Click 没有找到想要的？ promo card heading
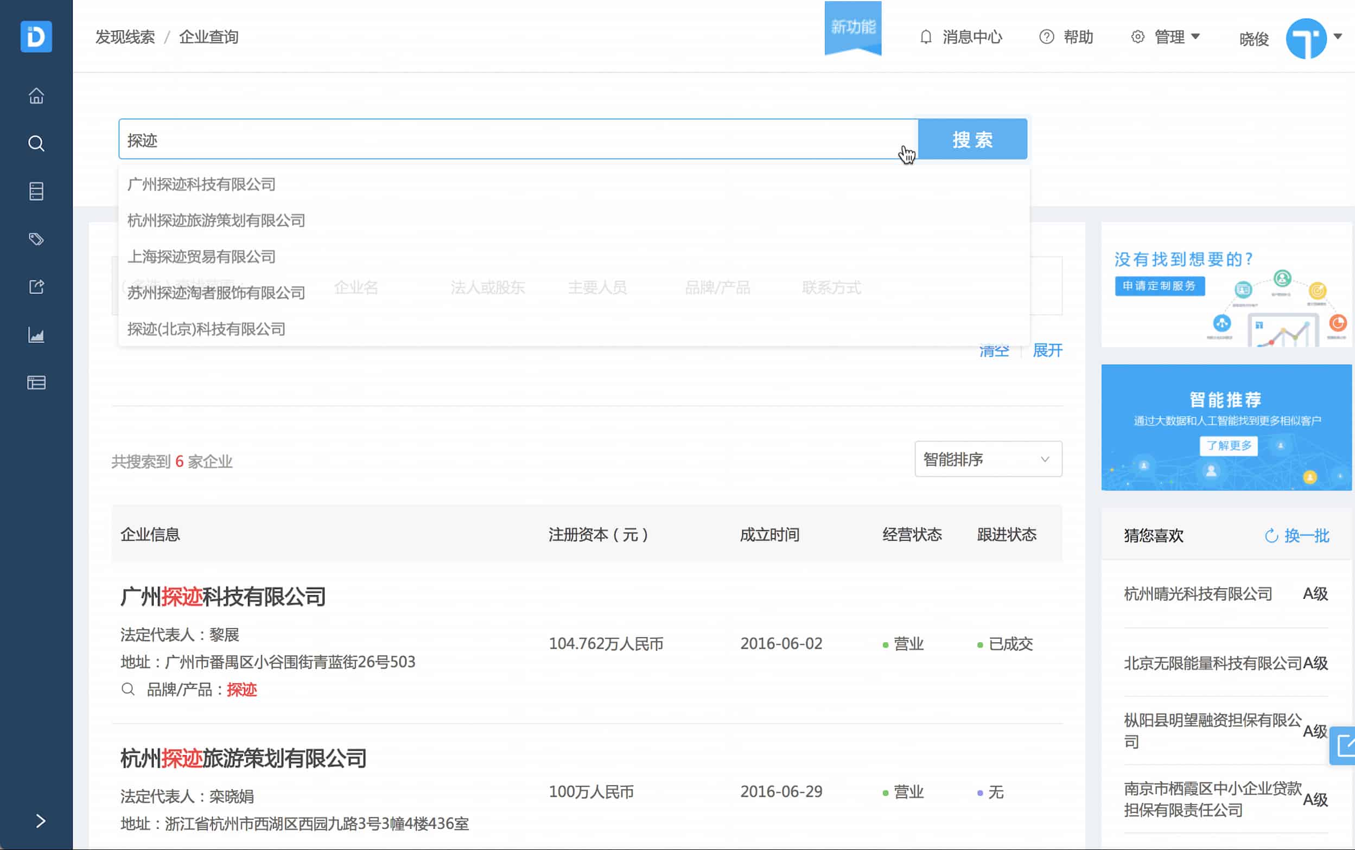Image resolution: width=1355 pixels, height=850 pixels. pos(1184,259)
